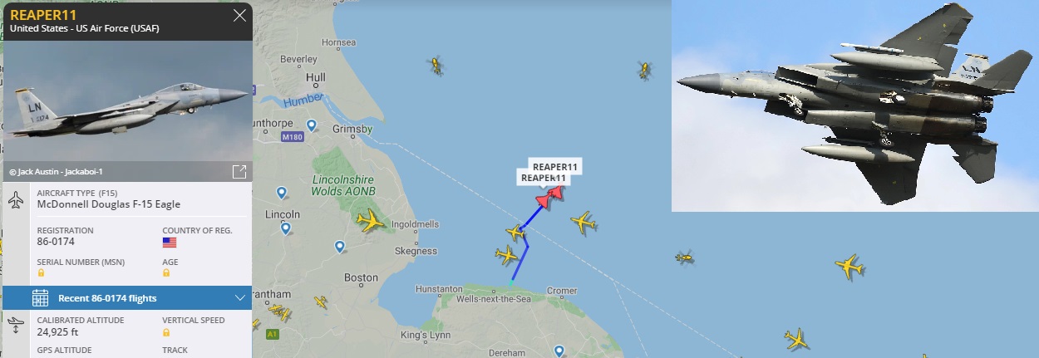
Task: Click the calendar icon beside Recent flights
Action: [x=40, y=297]
